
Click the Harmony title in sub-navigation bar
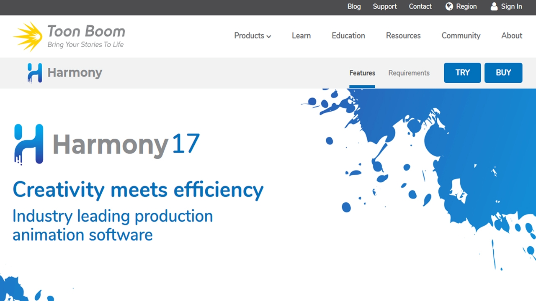pos(75,73)
